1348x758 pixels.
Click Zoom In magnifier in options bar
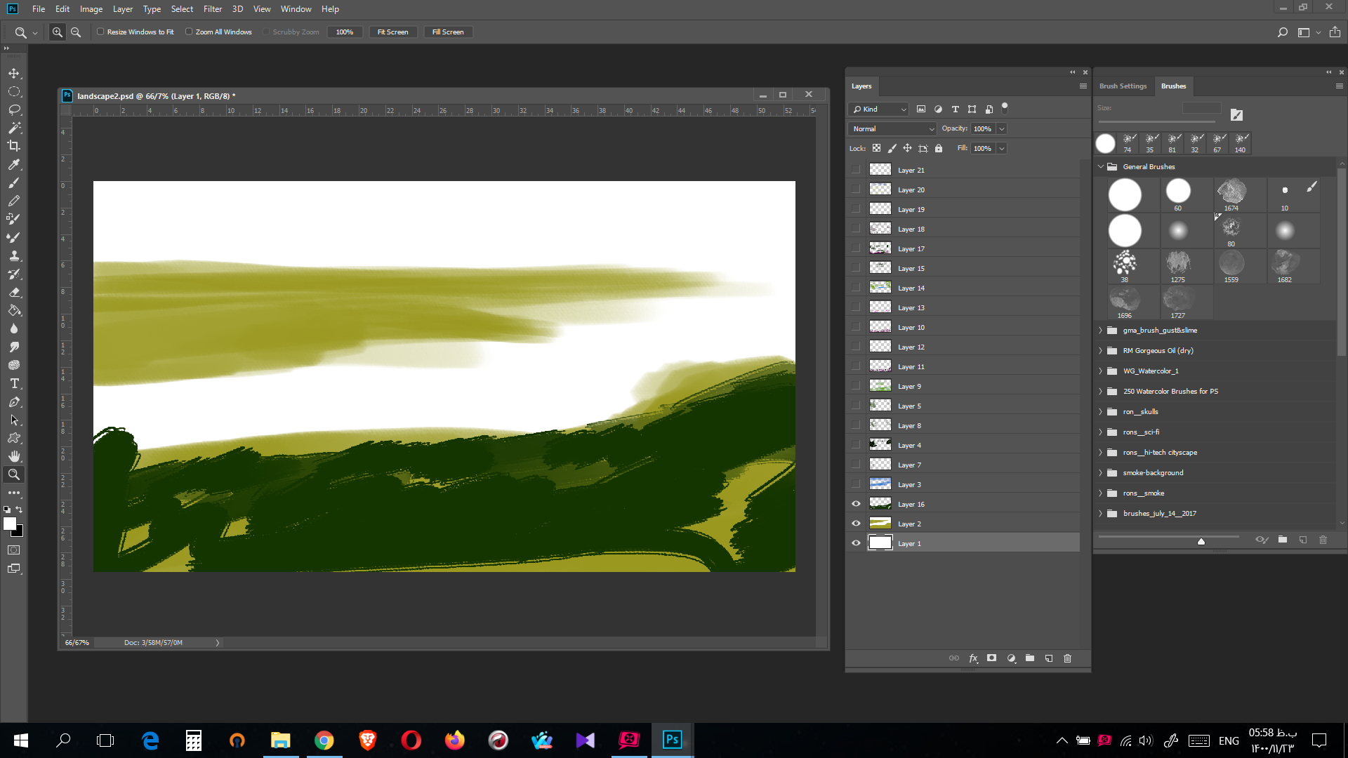click(58, 32)
